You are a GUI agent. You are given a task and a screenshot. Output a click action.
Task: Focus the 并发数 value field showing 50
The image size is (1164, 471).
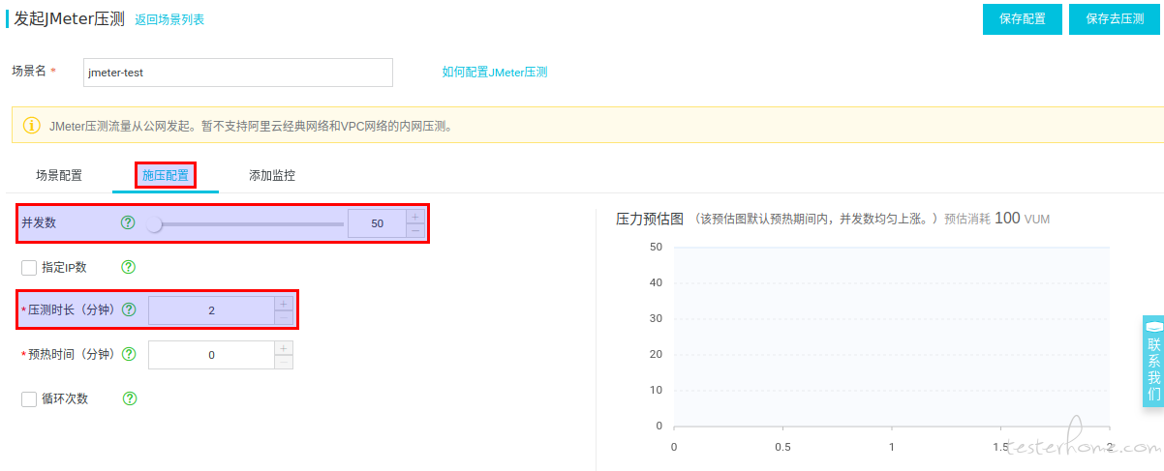[377, 223]
